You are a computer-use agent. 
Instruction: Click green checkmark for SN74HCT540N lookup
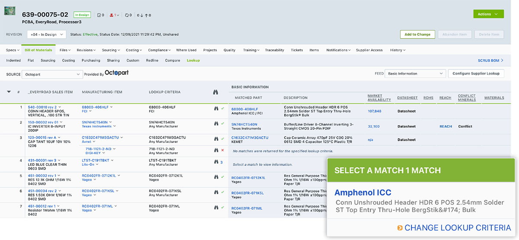(x=223, y=124)
